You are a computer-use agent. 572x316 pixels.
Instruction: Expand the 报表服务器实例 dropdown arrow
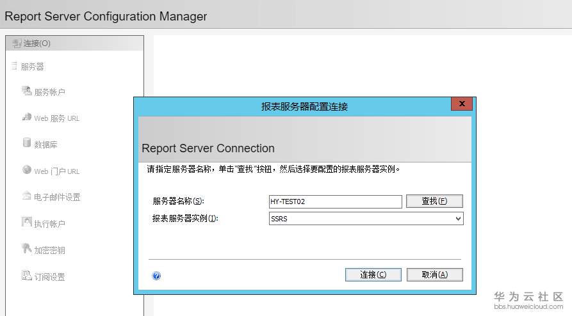click(x=457, y=219)
